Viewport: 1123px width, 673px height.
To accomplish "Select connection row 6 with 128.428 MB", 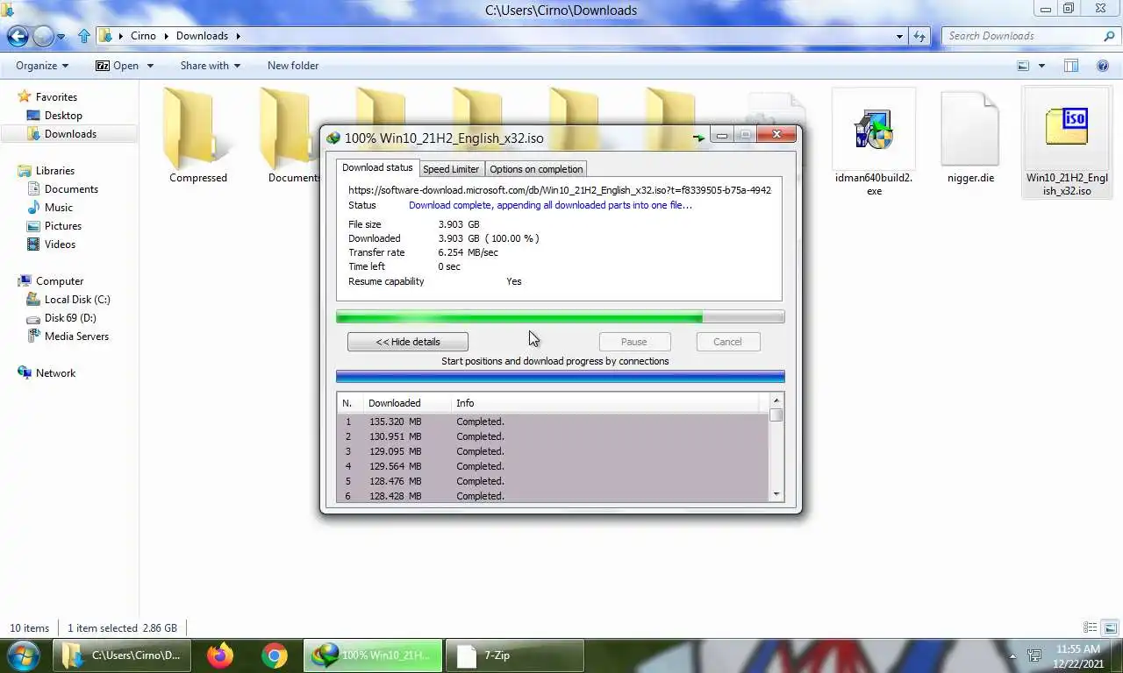I will (553, 496).
